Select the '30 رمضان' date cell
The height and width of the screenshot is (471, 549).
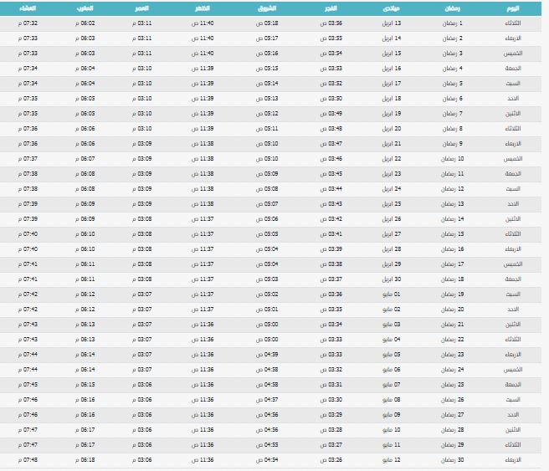pos(453,460)
